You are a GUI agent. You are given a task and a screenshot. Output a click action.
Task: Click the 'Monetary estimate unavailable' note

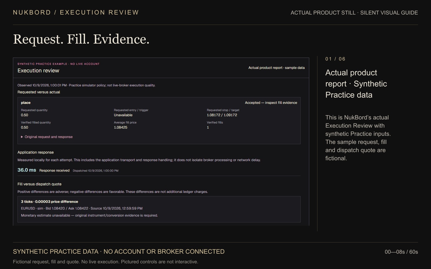pos(89,215)
